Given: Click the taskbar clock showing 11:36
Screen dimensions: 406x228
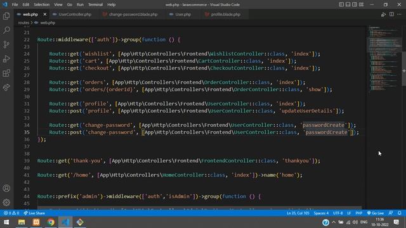Looking at the screenshot, I should coord(379,222).
